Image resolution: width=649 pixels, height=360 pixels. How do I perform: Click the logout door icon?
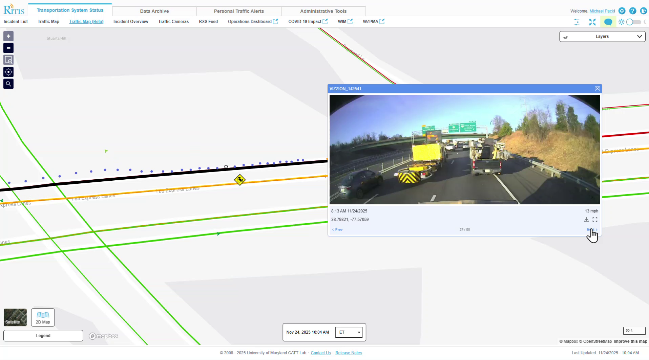pyautogui.click(x=644, y=11)
